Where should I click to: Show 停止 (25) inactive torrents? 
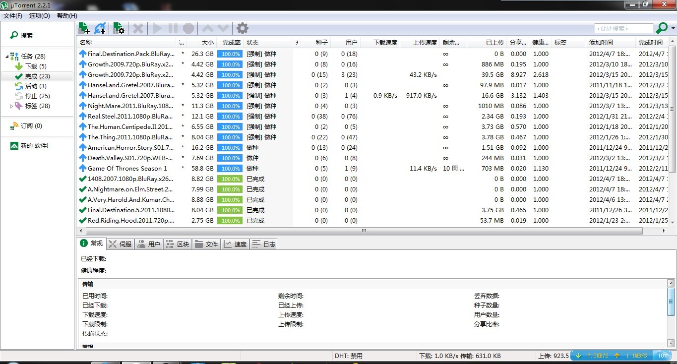tap(37, 96)
